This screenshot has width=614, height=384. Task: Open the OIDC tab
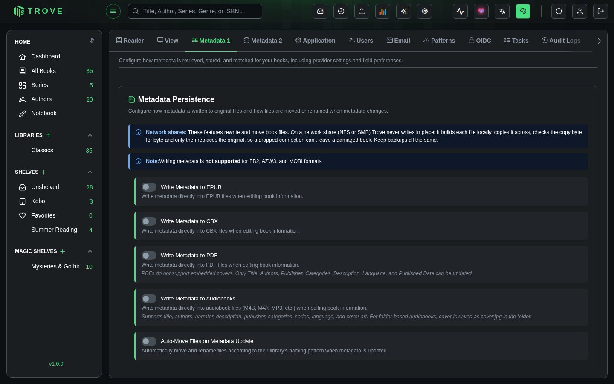coord(480,41)
